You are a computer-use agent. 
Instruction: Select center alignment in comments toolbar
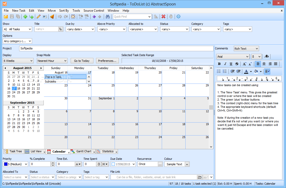(264, 64)
